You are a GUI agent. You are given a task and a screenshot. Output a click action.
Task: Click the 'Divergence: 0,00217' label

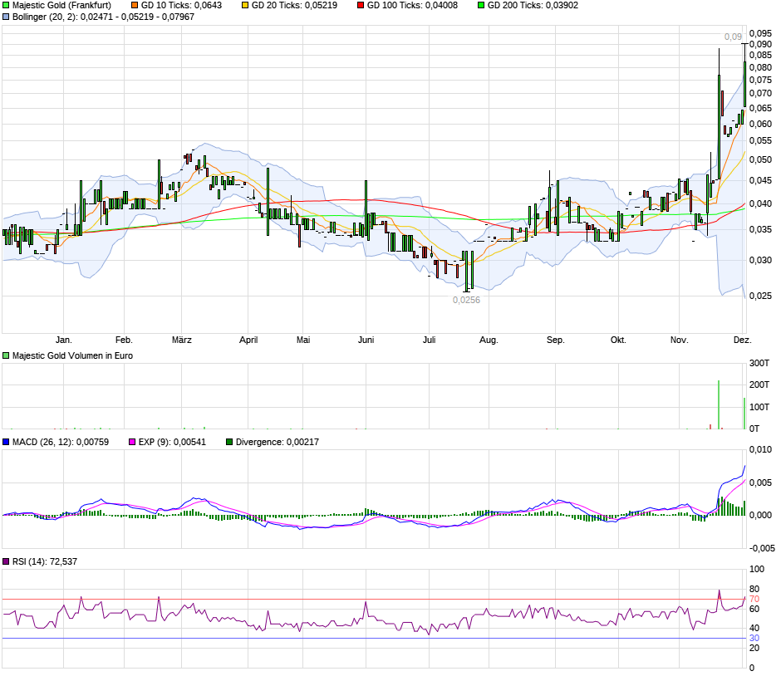tap(278, 442)
